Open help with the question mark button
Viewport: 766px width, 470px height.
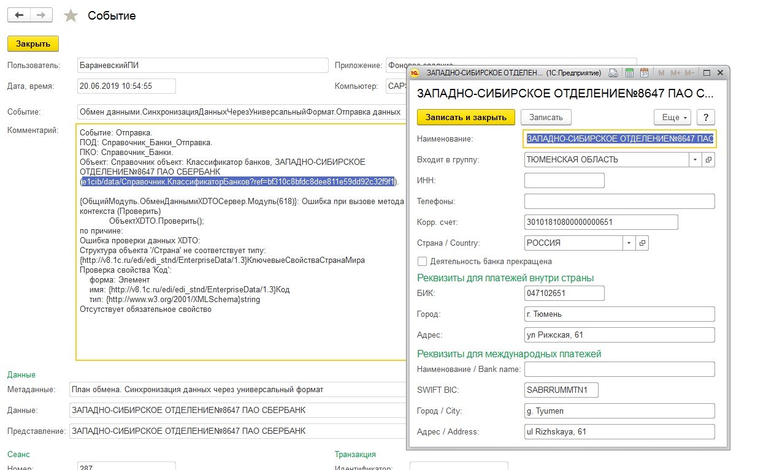(x=706, y=117)
